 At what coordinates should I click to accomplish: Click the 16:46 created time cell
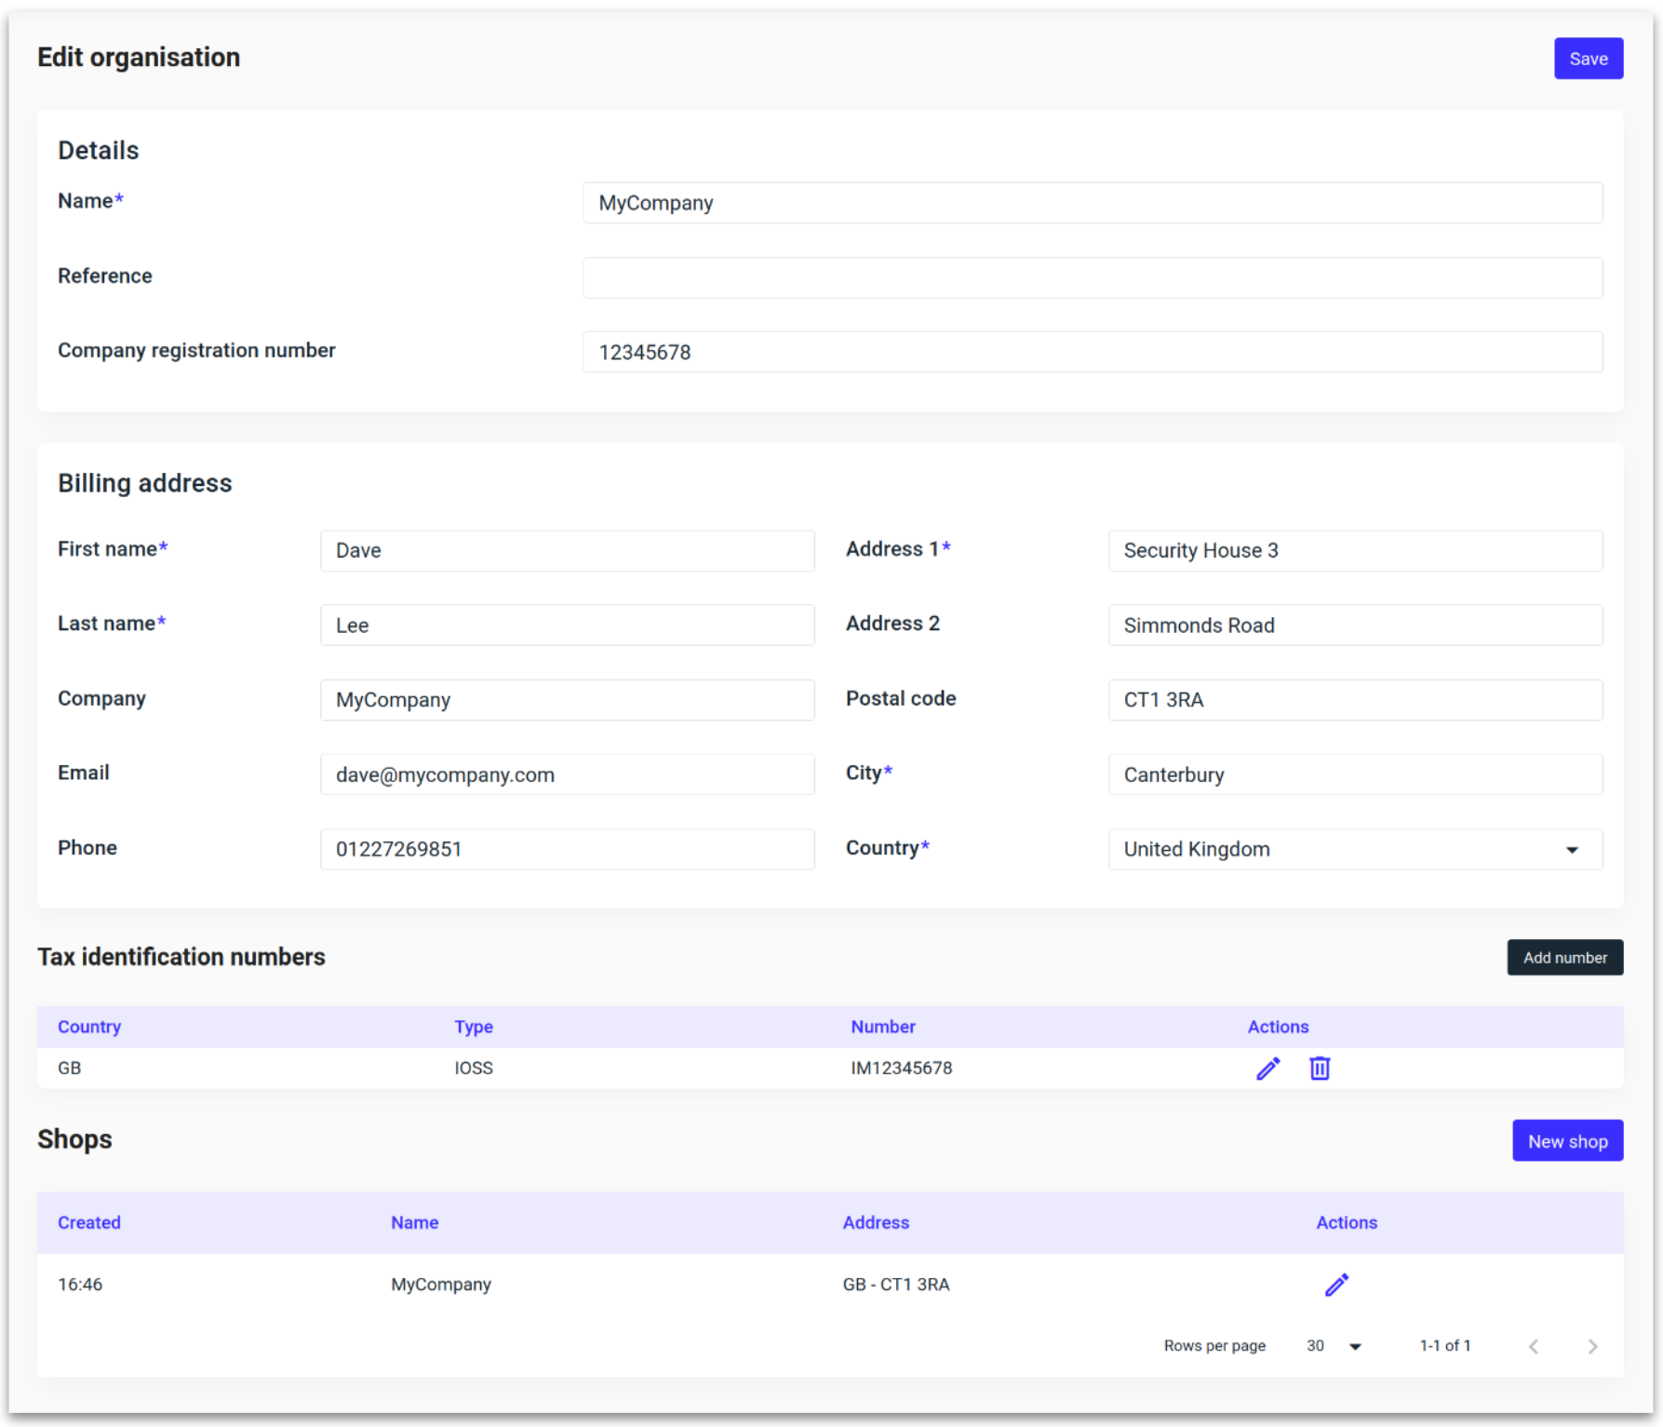pos(80,1285)
